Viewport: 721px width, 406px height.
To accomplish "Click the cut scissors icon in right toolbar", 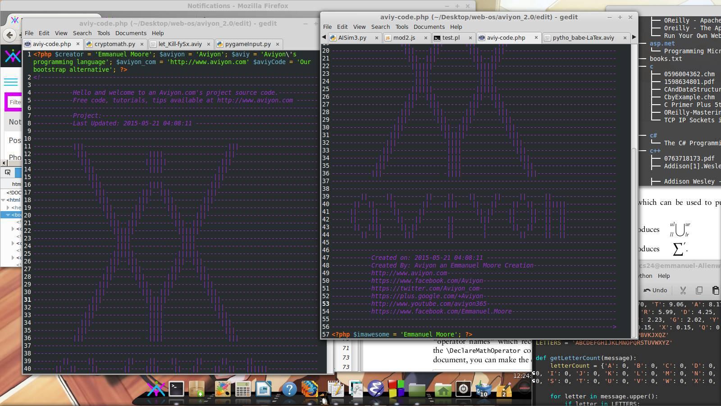I will pos(683,290).
